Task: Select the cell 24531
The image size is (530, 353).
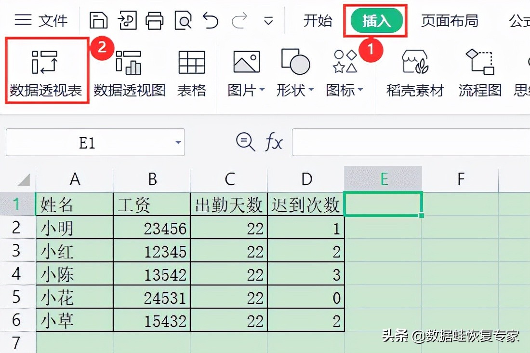Action: (x=152, y=297)
